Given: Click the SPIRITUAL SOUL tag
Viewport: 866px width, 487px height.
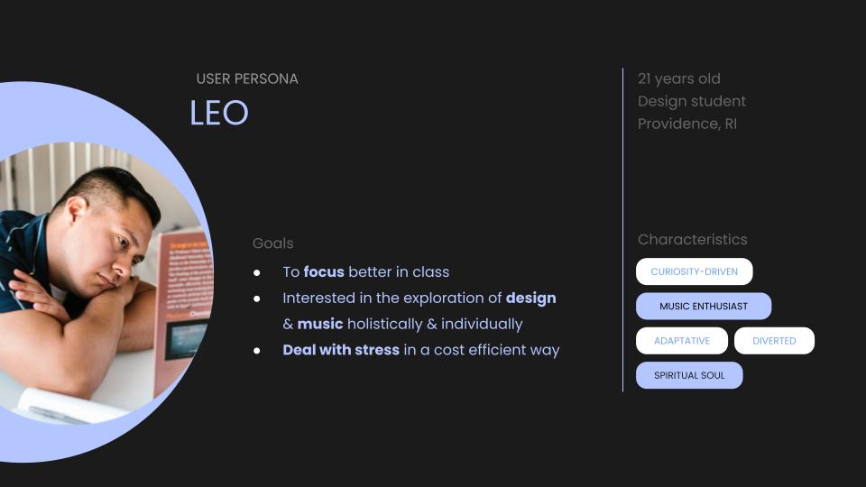Looking at the screenshot, I should tap(689, 375).
